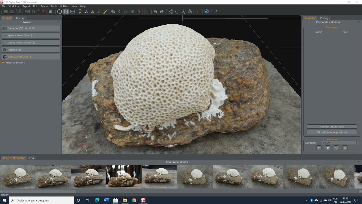The height and width of the screenshot is (204, 362).
Task: Switch to the Log tab
Action: (31, 158)
